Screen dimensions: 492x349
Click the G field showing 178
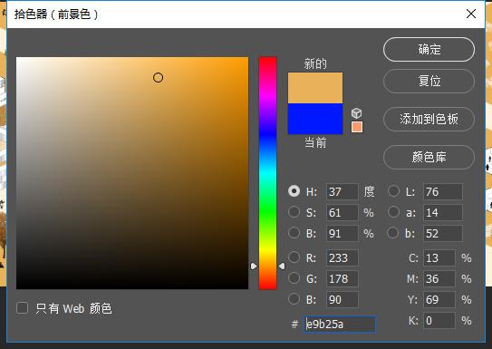coord(342,278)
